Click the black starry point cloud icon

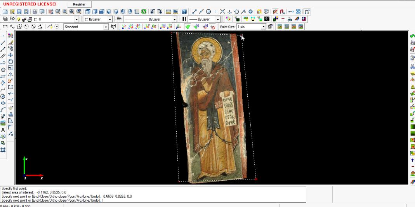point(267,19)
